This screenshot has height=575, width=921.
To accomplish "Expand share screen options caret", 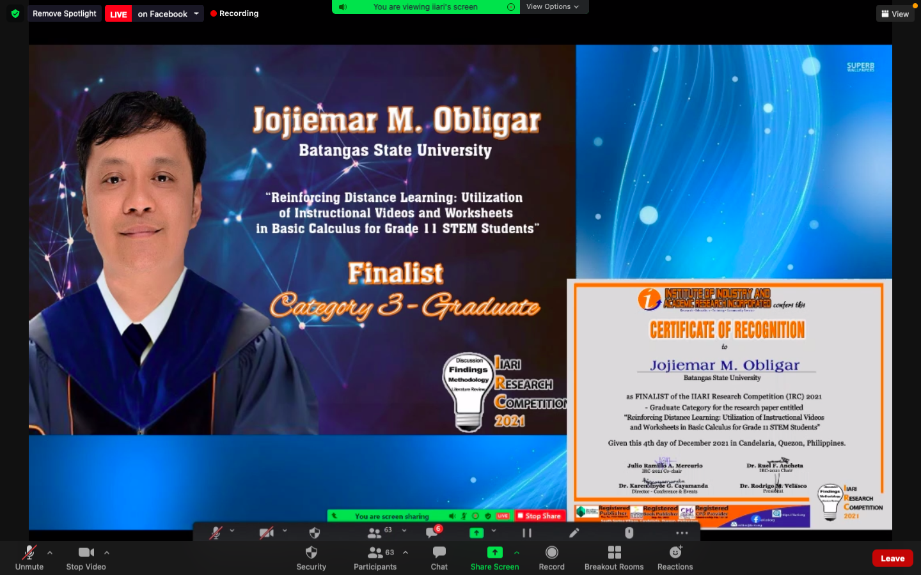I will (517, 553).
